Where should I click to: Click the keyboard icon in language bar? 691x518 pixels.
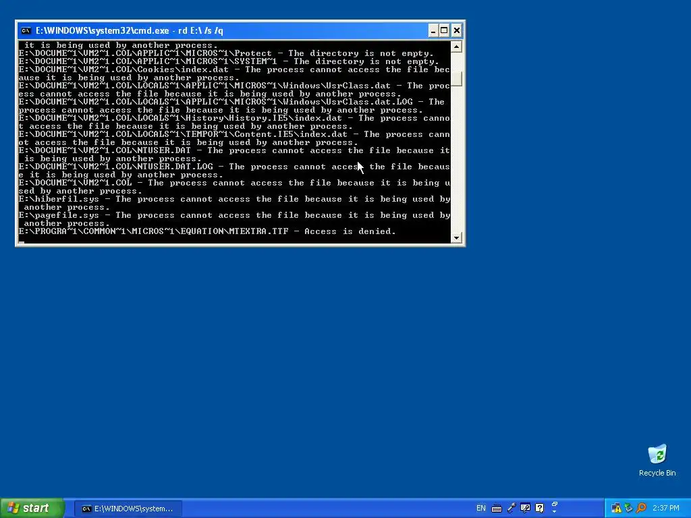[497, 509]
